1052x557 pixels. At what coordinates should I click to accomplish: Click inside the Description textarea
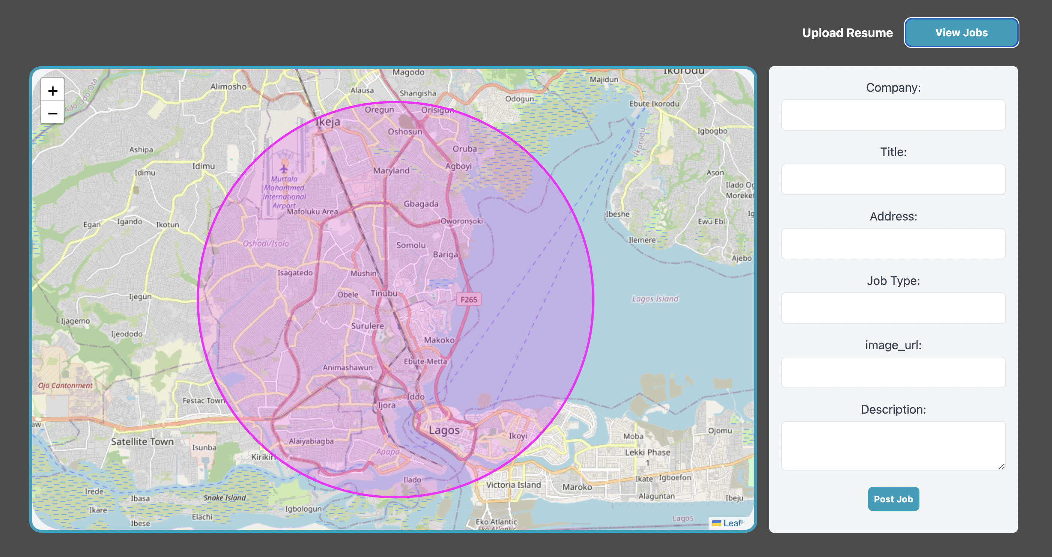pyautogui.click(x=893, y=445)
